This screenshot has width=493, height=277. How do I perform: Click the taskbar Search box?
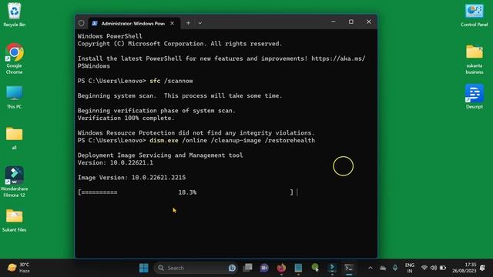[x=196, y=268]
